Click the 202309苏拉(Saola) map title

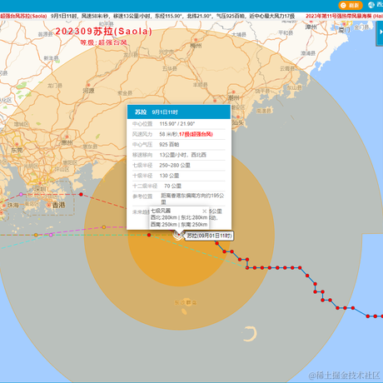click(x=103, y=31)
